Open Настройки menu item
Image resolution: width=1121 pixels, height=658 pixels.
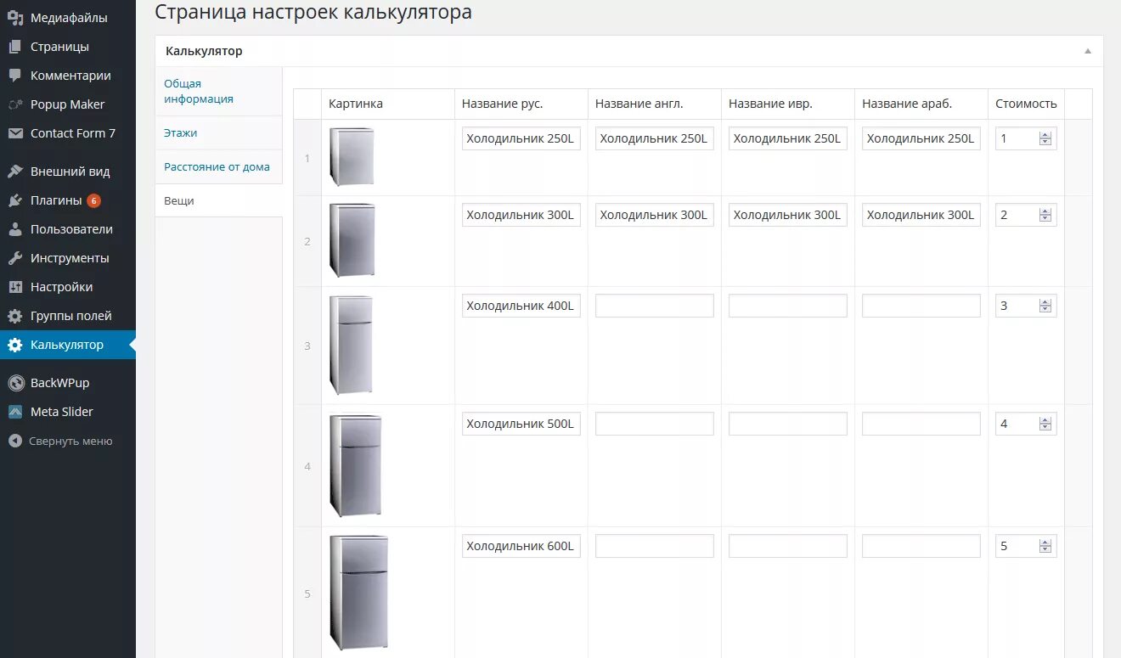pos(68,287)
